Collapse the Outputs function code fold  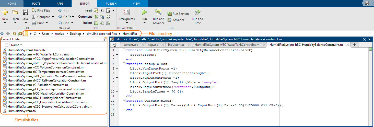click(x=124, y=101)
